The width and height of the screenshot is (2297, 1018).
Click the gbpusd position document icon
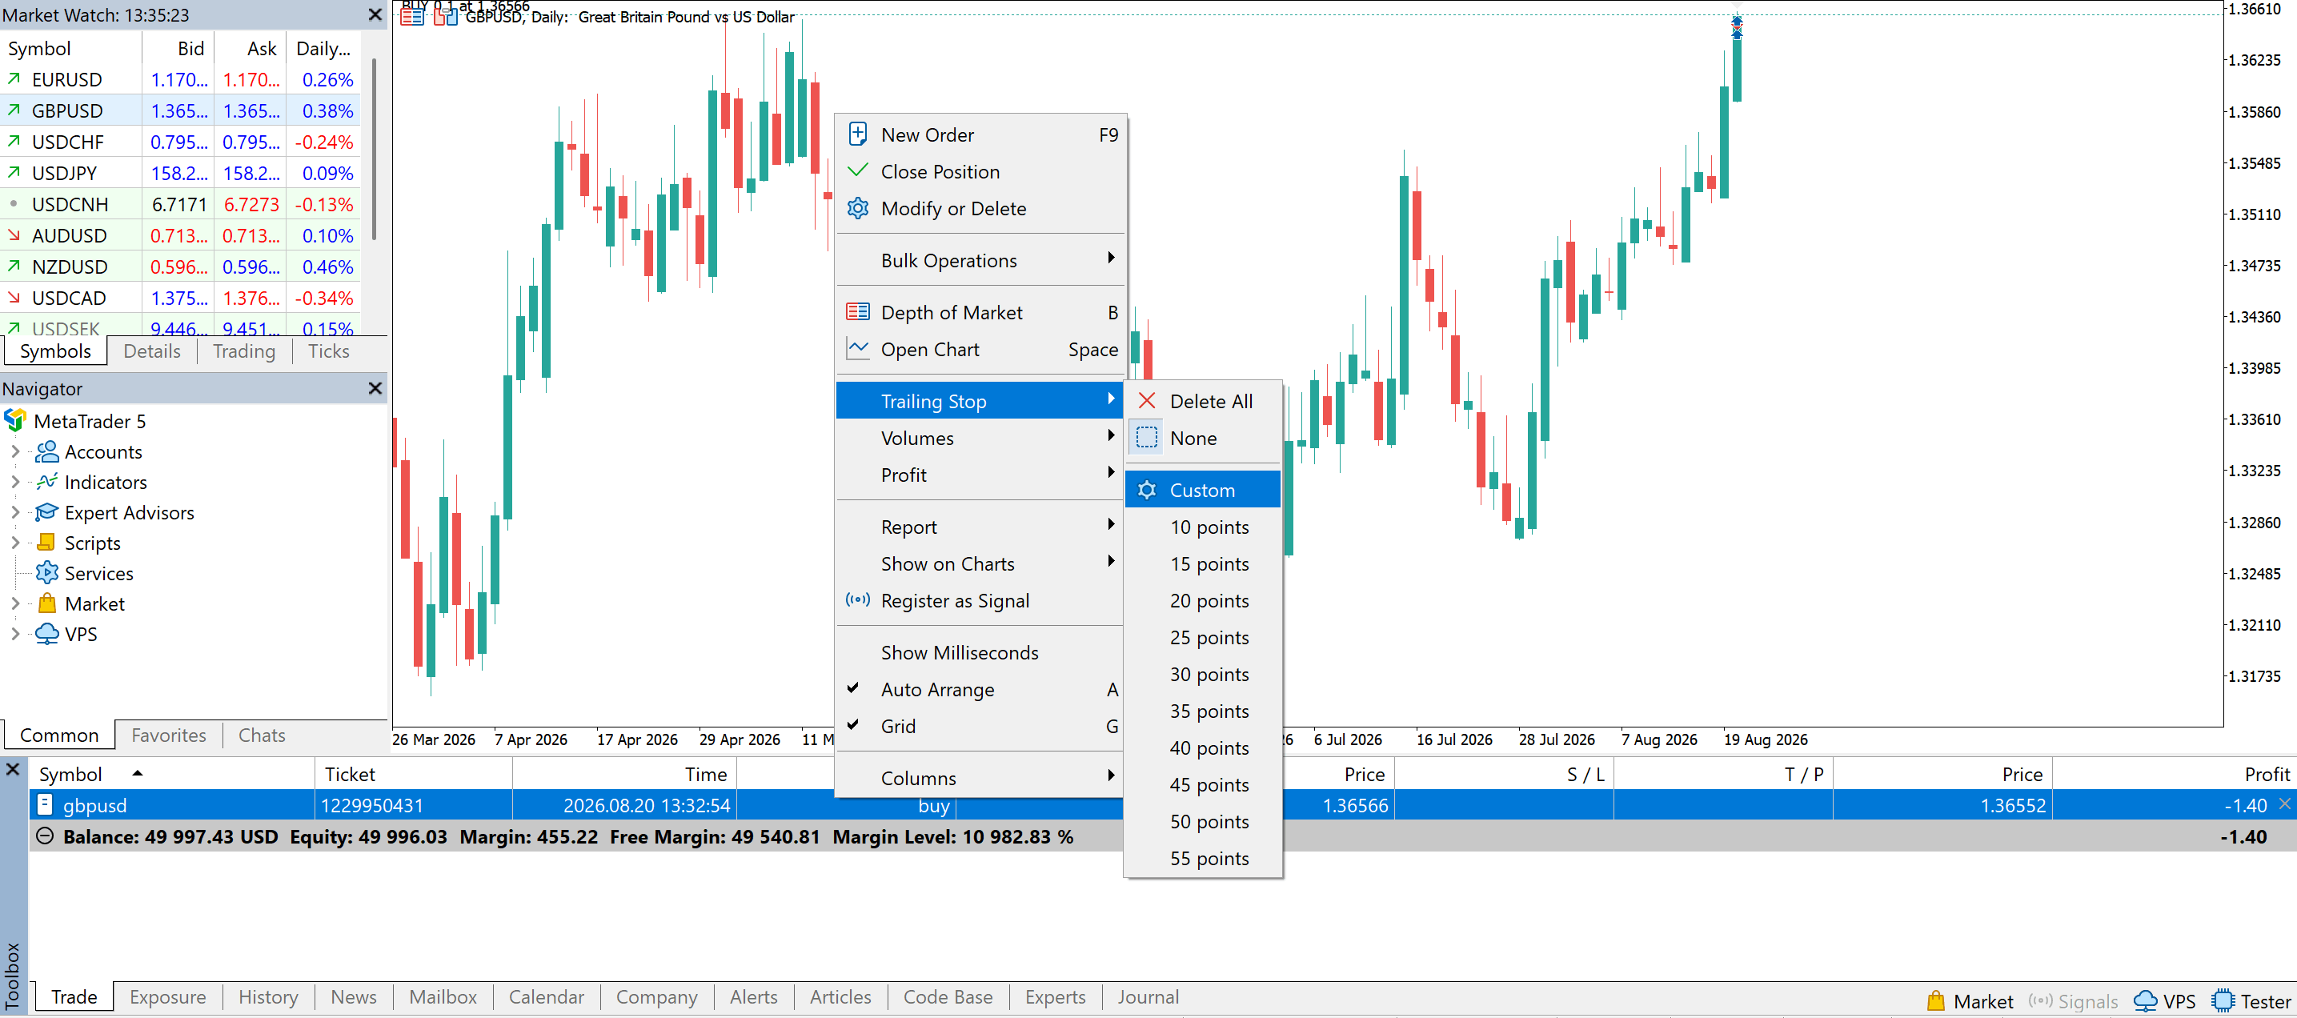[x=44, y=804]
